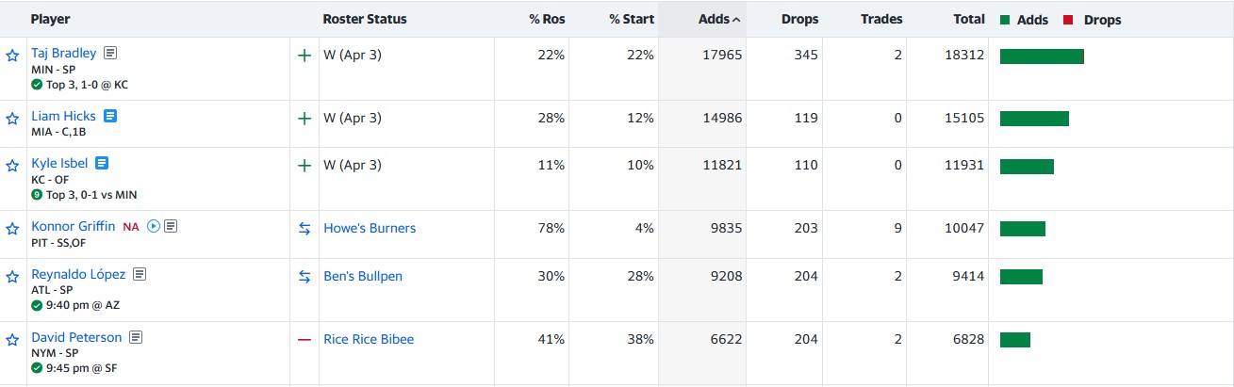Open Howe's Burners team link
1234x387 pixels.
370,228
